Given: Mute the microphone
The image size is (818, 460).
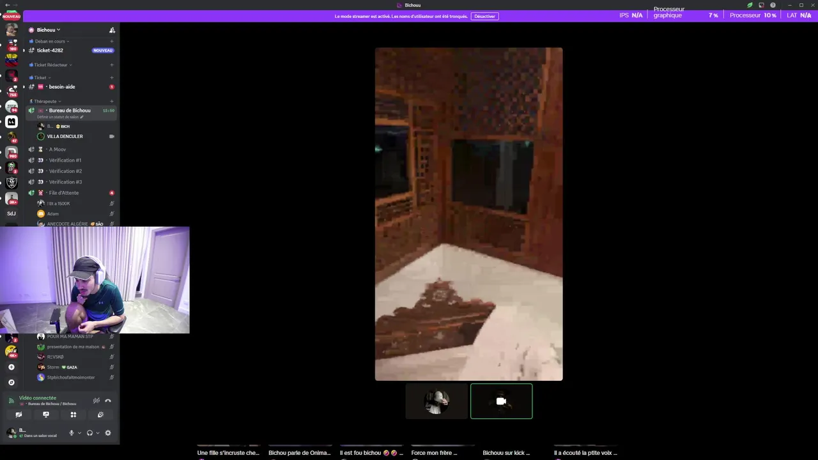Looking at the screenshot, I should click(72, 433).
